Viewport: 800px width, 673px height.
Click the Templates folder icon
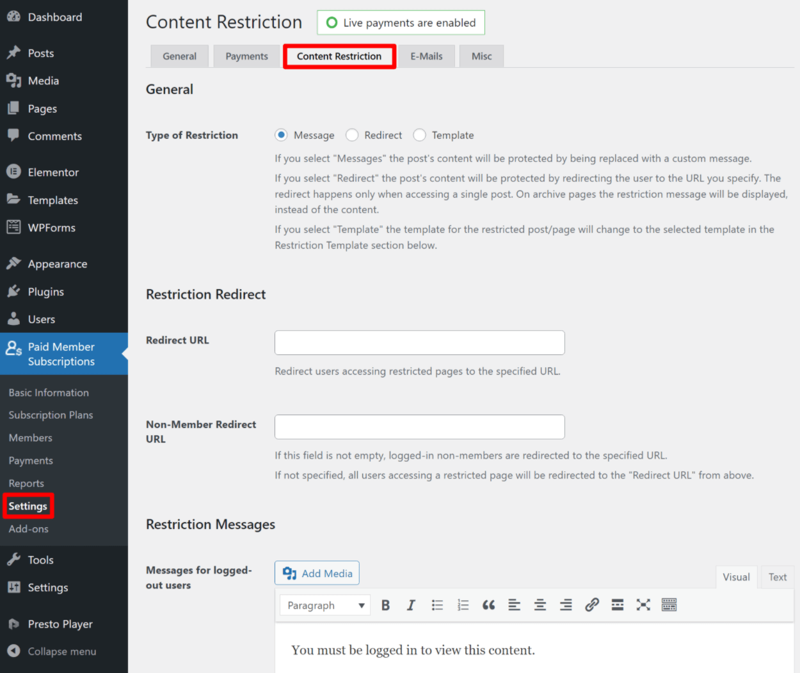(x=13, y=200)
